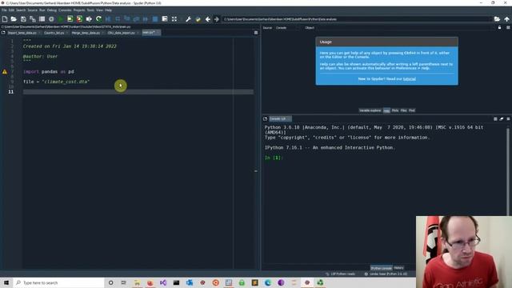
Task: Go back to previous cursor position
Action: click(208, 19)
